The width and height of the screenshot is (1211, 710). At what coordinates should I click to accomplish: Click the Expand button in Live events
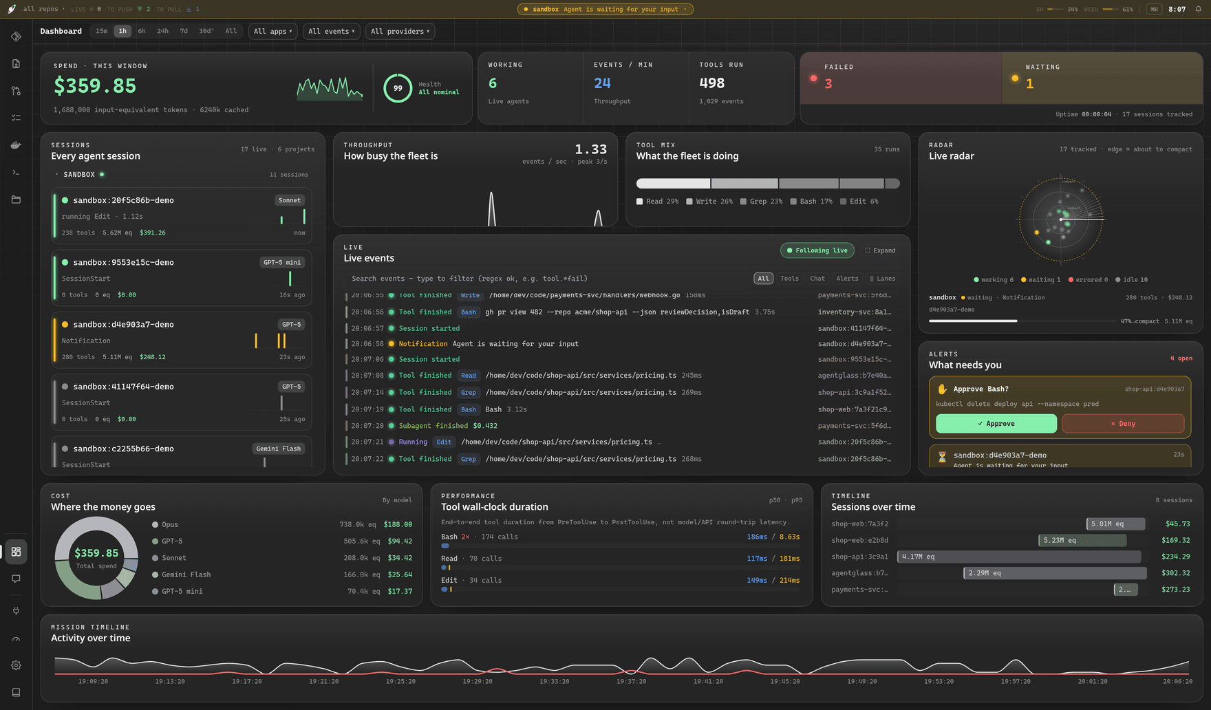pos(880,250)
